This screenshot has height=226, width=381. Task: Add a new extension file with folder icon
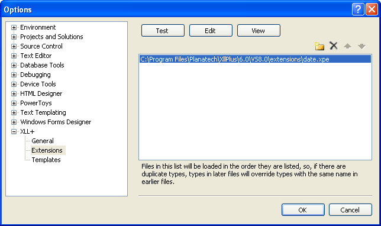[x=319, y=46]
